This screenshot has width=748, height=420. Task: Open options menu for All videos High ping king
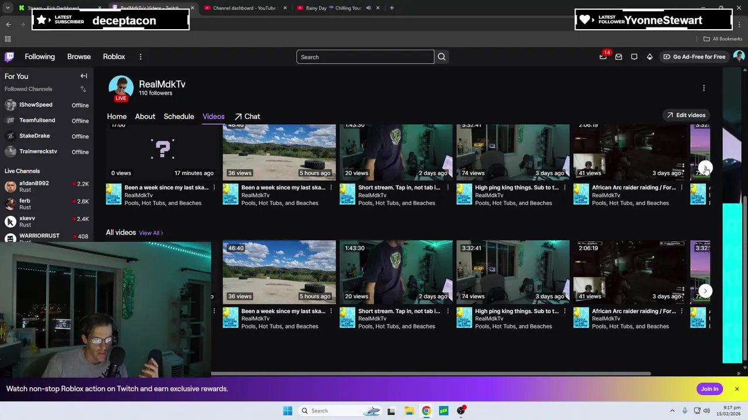pos(565,311)
